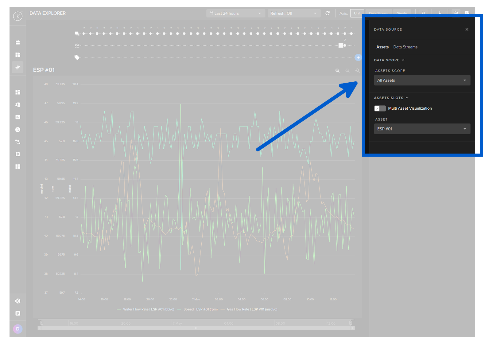Viewport: 485px width, 344px height.
Task: Click the zoom-in magnifier above chart
Action: pos(337,71)
